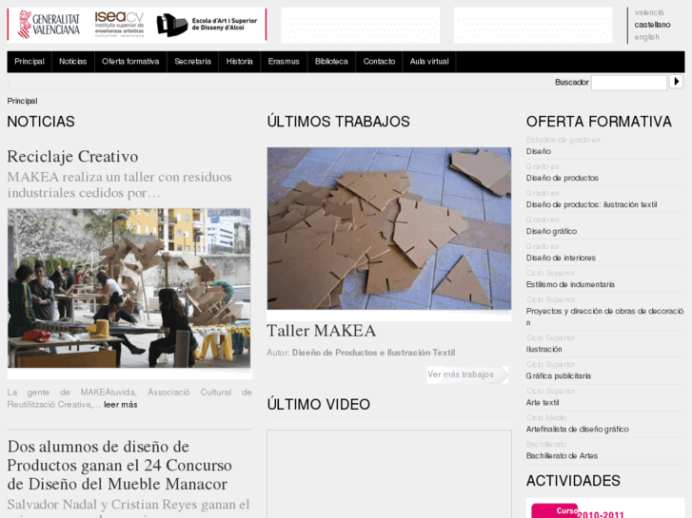Open the Concurso de Diseño del Mueble Manacor headline
The height and width of the screenshot is (518, 692).
(120, 465)
